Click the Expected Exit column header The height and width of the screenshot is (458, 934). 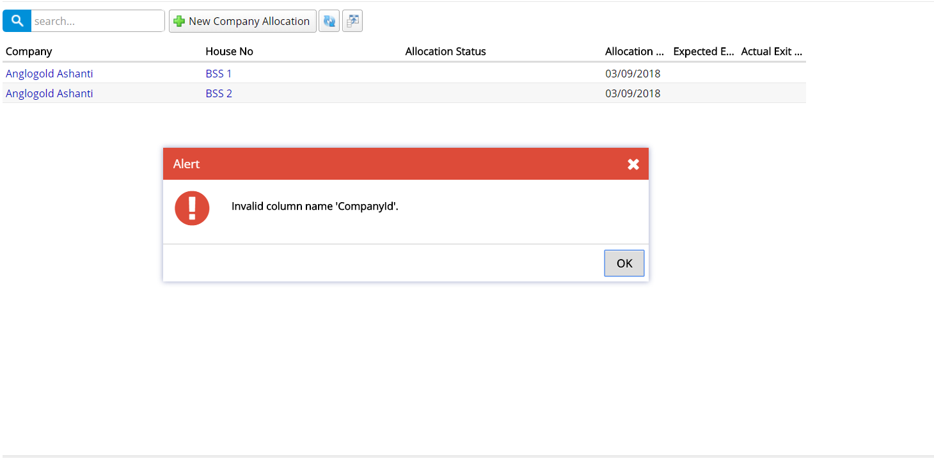click(x=704, y=51)
